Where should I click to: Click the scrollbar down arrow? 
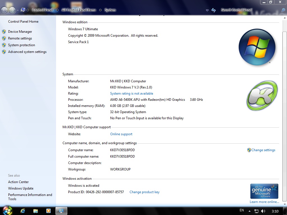(x=285, y=204)
